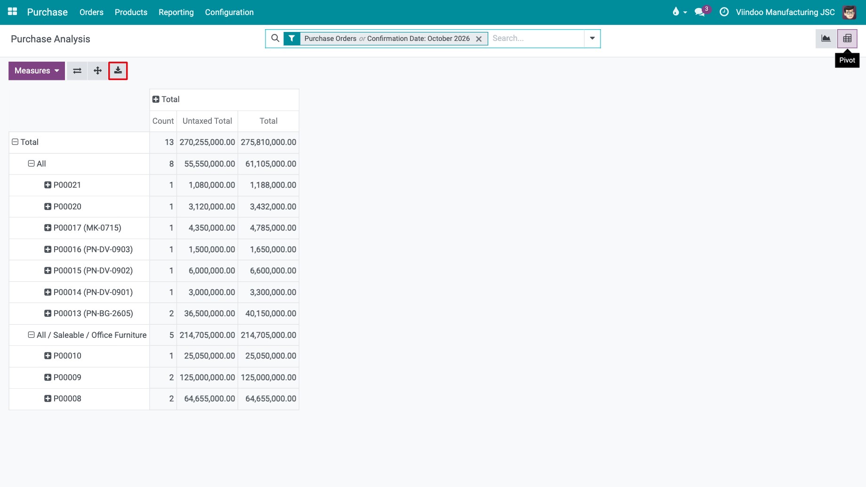Sort by the Count column header
This screenshot has width=866, height=487.
(163, 121)
